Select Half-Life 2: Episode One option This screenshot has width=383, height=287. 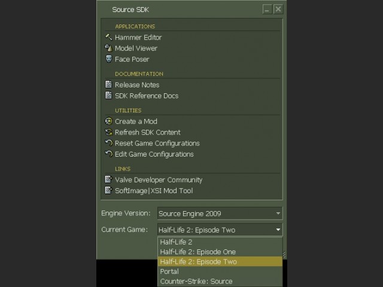pos(220,252)
